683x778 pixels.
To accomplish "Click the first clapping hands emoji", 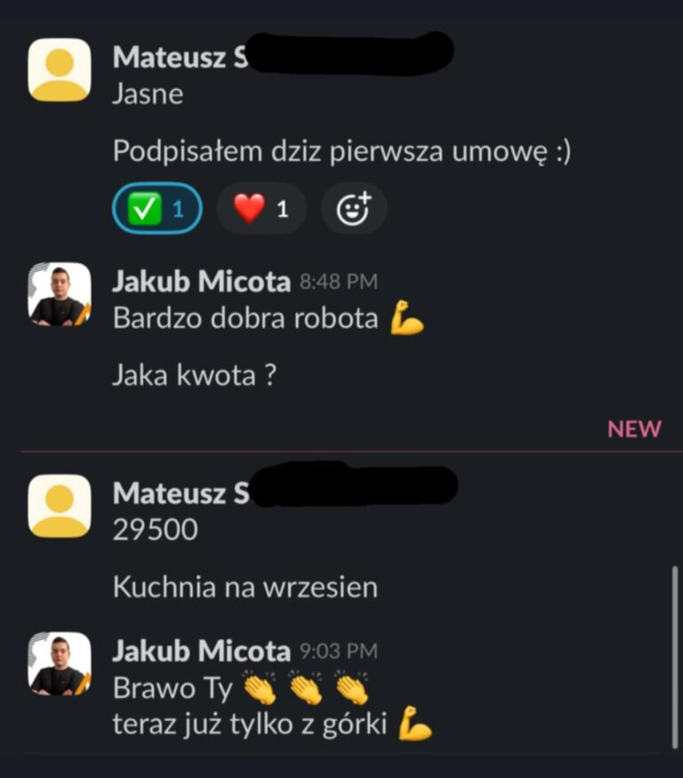I will (x=260, y=687).
